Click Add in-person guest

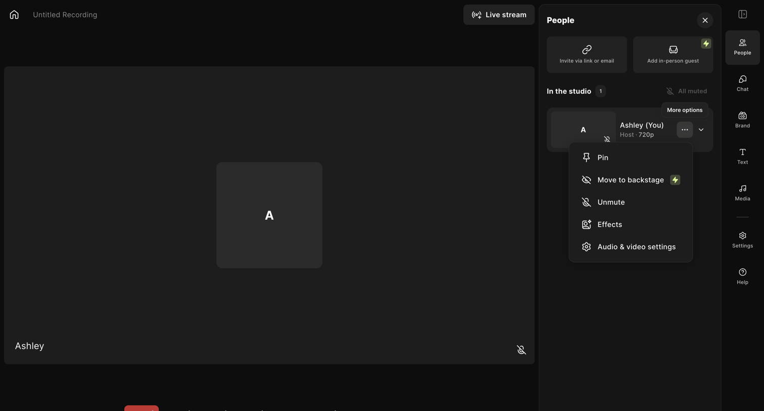(x=673, y=55)
